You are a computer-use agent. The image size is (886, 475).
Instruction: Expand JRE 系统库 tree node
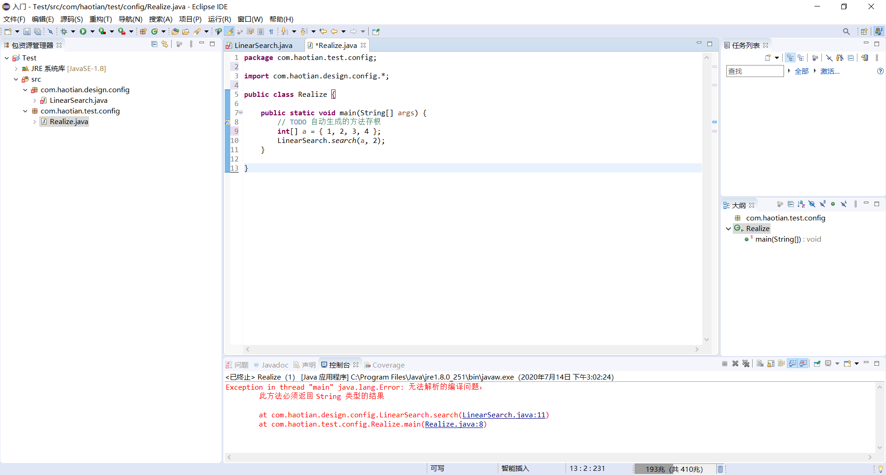[16, 69]
